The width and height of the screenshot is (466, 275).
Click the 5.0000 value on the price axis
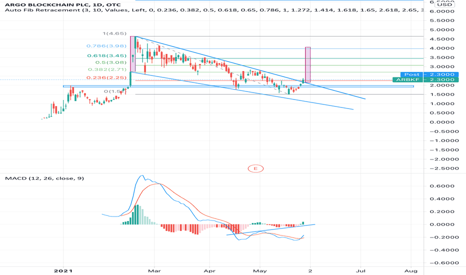pyautogui.click(x=442, y=29)
